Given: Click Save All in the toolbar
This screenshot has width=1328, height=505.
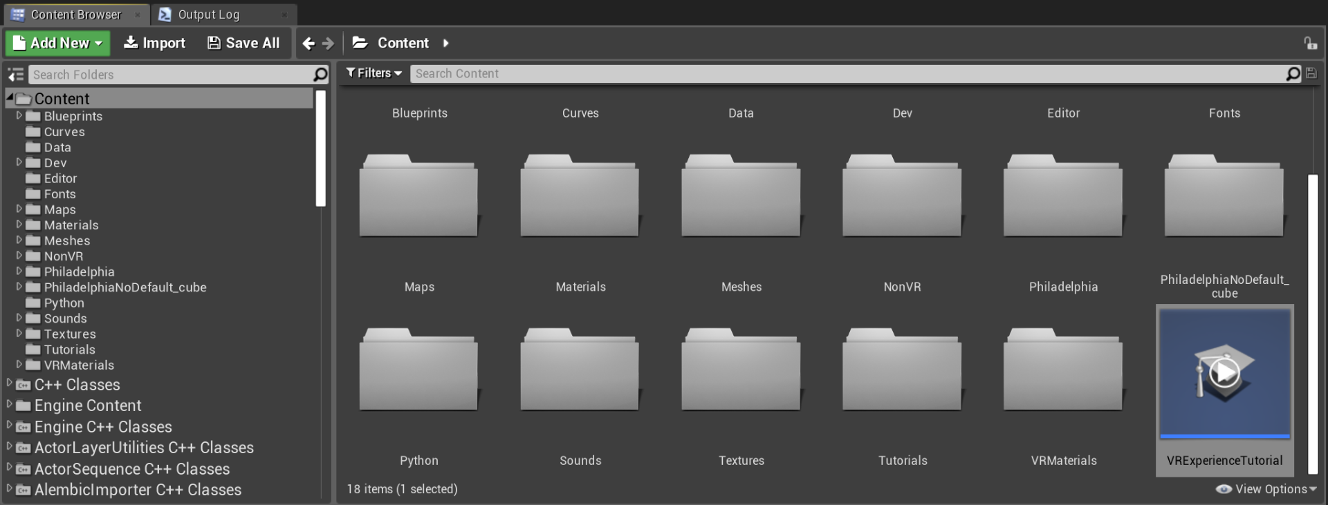Looking at the screenshot, I should [x=243, y=43].
